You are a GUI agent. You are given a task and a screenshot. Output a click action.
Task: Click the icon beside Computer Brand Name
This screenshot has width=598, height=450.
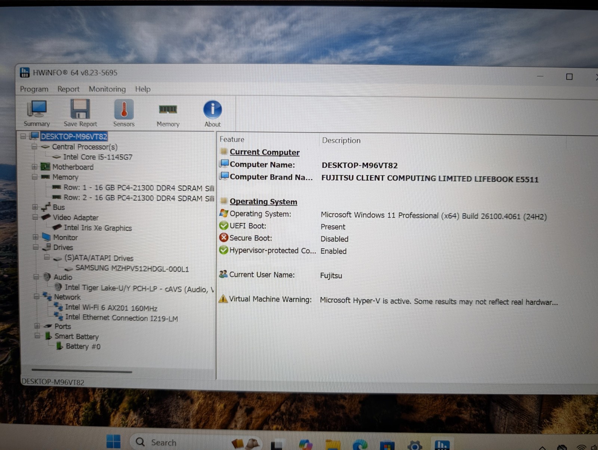coord(224,176)
